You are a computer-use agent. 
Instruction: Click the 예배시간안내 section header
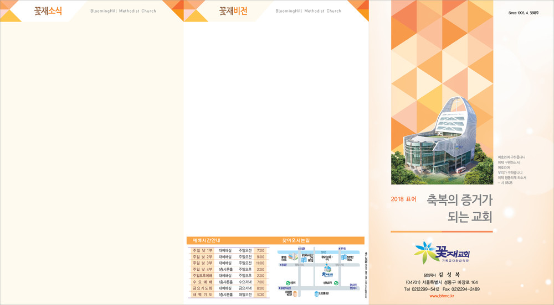coord(207,240)
